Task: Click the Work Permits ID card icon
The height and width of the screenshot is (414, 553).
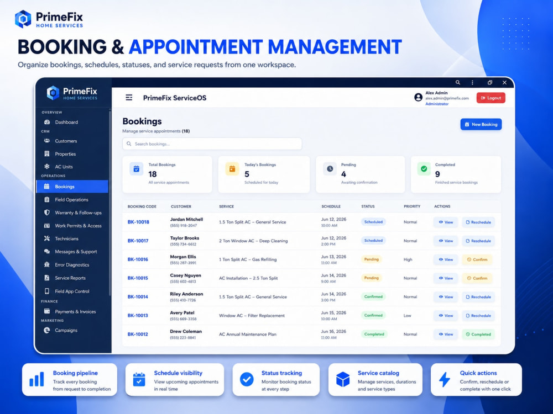Action: (47, 226)
